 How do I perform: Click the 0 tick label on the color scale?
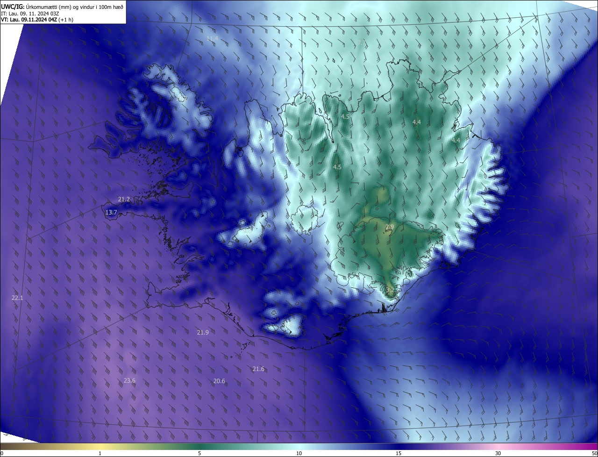click(x=1, y=453)
